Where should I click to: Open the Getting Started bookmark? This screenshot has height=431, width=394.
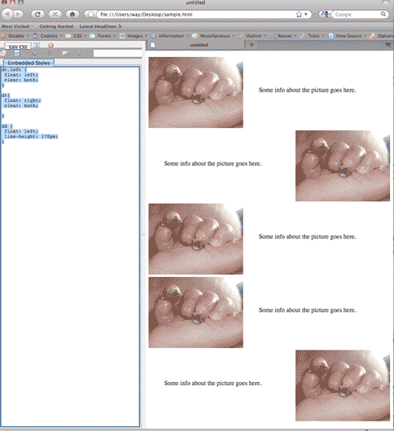click(56, 26)
